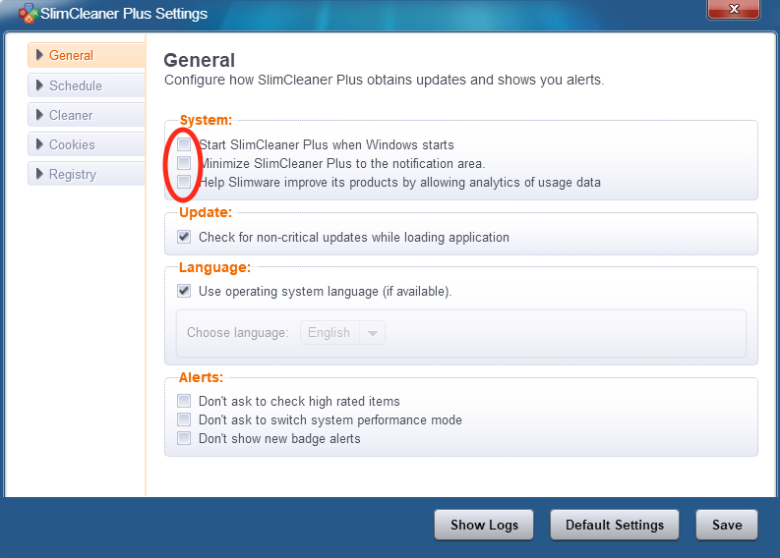Image resolution: width=780 pixels, height=558 pixels.
Task: Open the Schedule settings section
Action: 87,85
